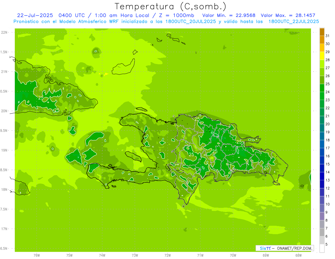Click the "0400 UTC" time text
The width and height of the screenshot is (335, 259).
pos(71,15)
